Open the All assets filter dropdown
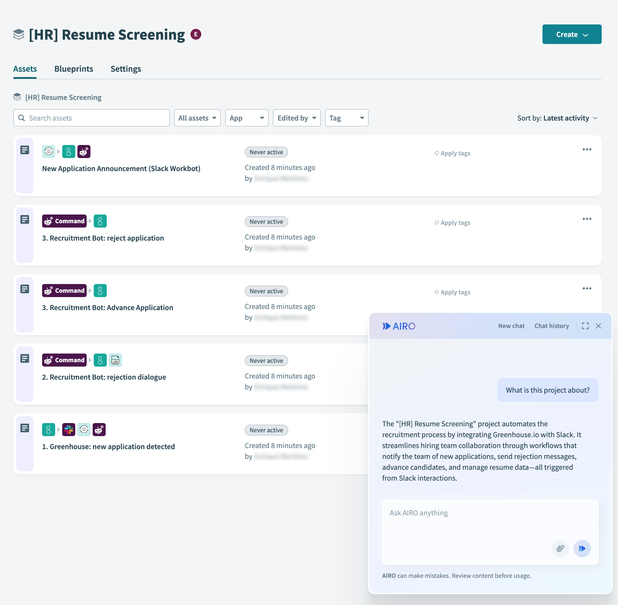Screen dimensions: 618x605 [x=197, y=118]
